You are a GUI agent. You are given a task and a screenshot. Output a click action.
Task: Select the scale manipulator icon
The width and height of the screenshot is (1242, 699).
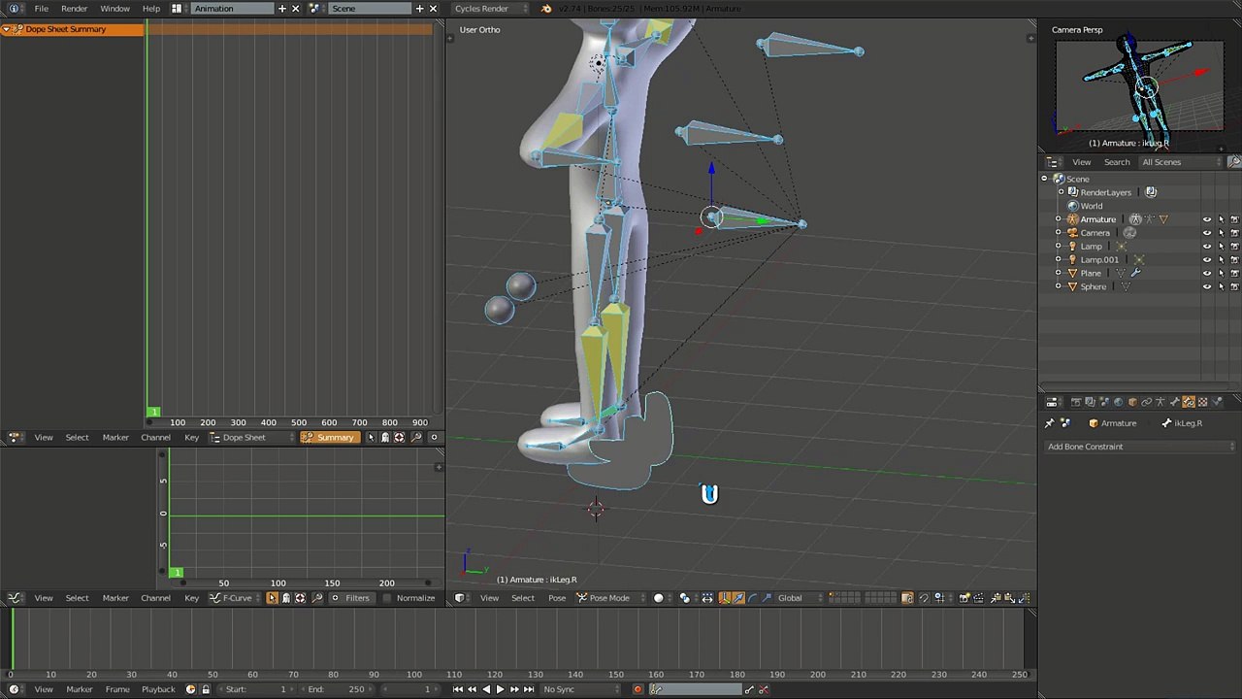click(766, 598)
